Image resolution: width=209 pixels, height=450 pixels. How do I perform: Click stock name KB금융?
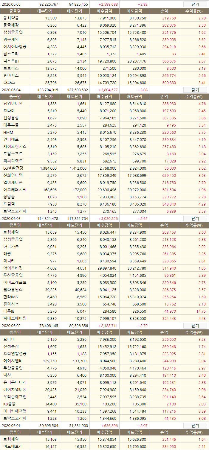9,404
